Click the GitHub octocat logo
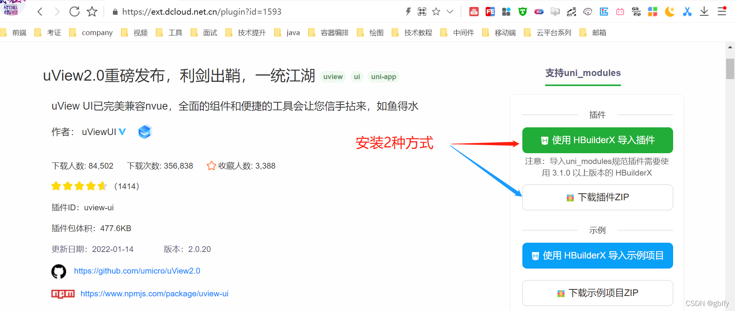The height and width of the screenshot is (311, 735). coord(59,271)
